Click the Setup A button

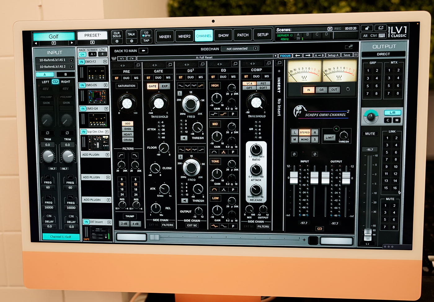(333, 55)
